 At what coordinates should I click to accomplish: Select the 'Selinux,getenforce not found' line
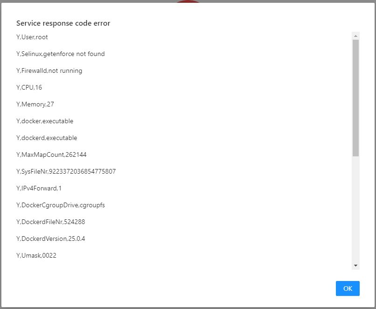coord(61,54)
